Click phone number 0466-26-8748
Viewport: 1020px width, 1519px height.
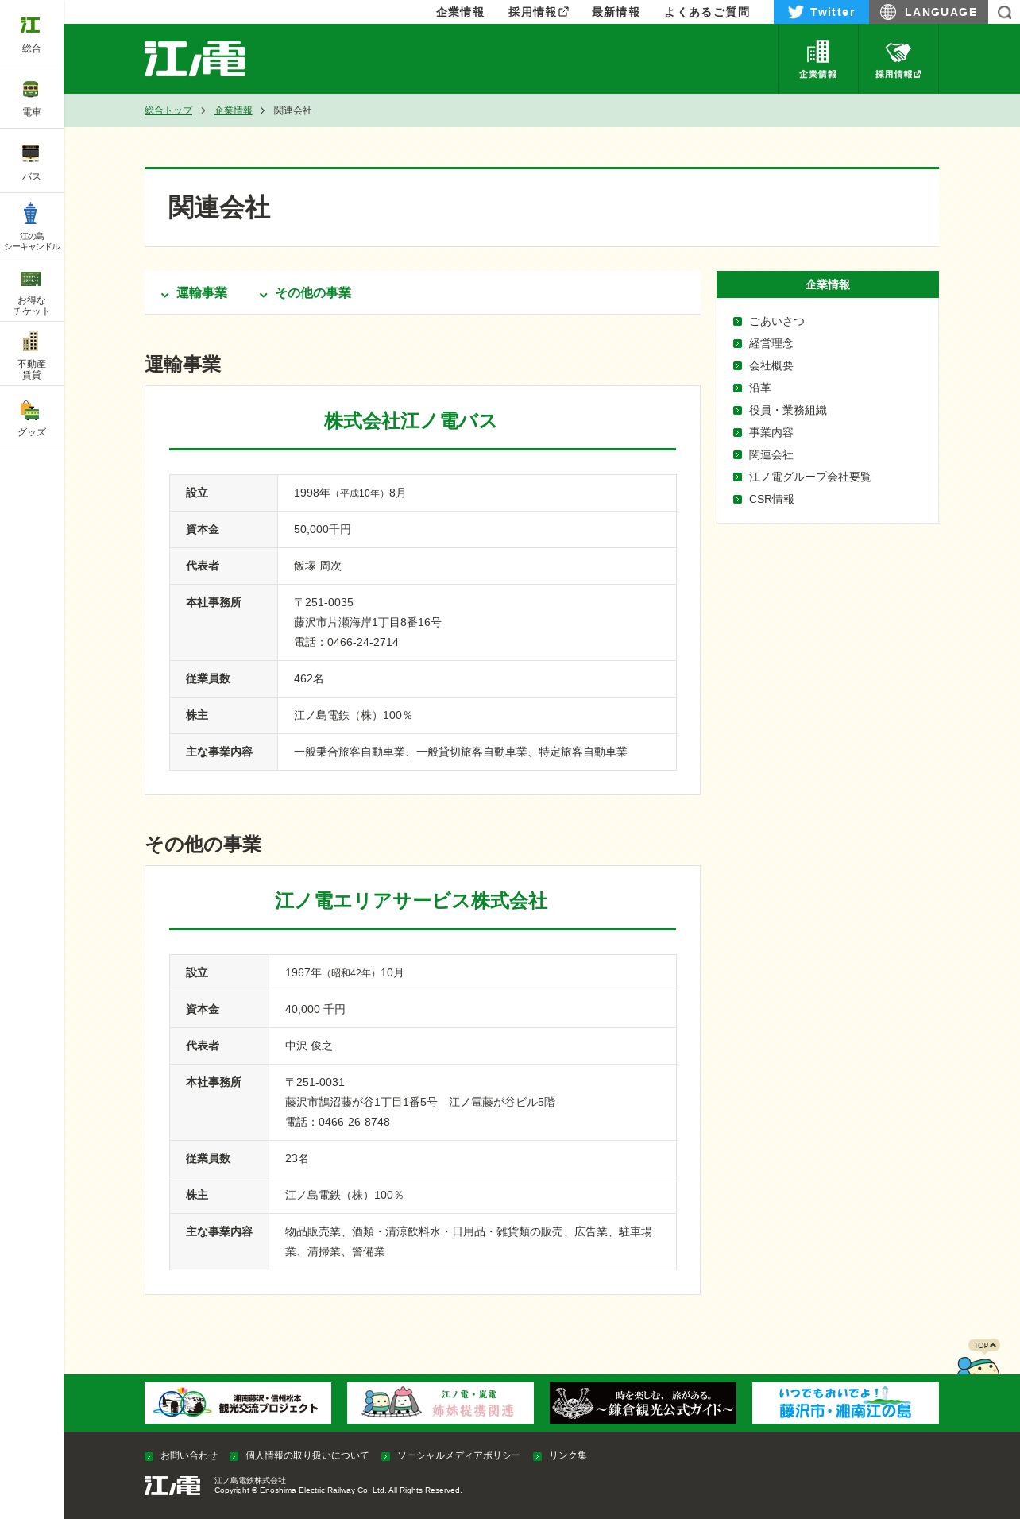[x=354, y=1122]
